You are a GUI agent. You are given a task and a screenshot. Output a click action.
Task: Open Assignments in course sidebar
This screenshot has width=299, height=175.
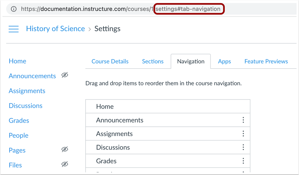click(27, 91)
